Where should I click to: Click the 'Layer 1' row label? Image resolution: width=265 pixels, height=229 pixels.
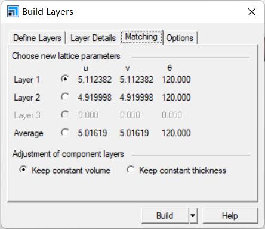point(27,80)
